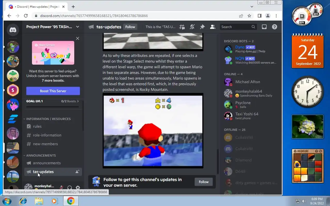Click the flower slideshow gadget
Viewport: 330px width, 206px height.
click(308, 127)
